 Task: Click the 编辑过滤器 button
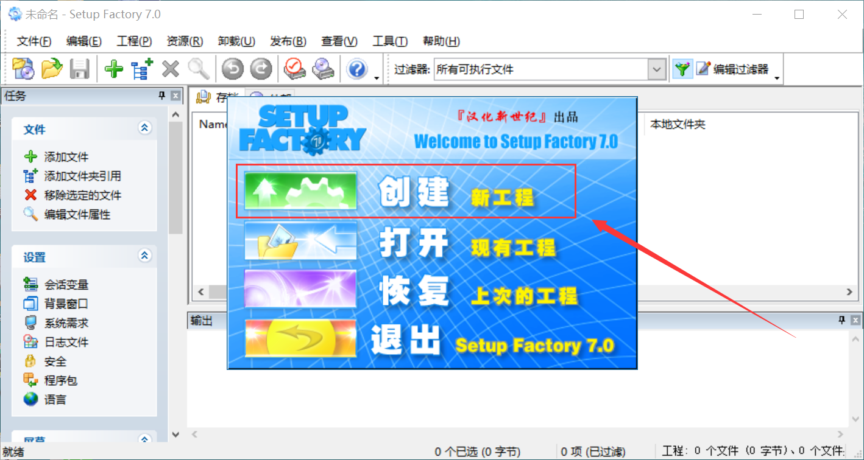(733, 69)
